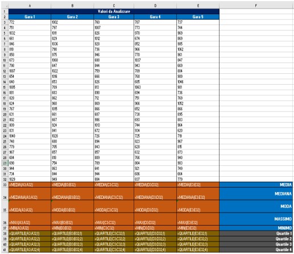Click the MINIMO label in column F

256,228
